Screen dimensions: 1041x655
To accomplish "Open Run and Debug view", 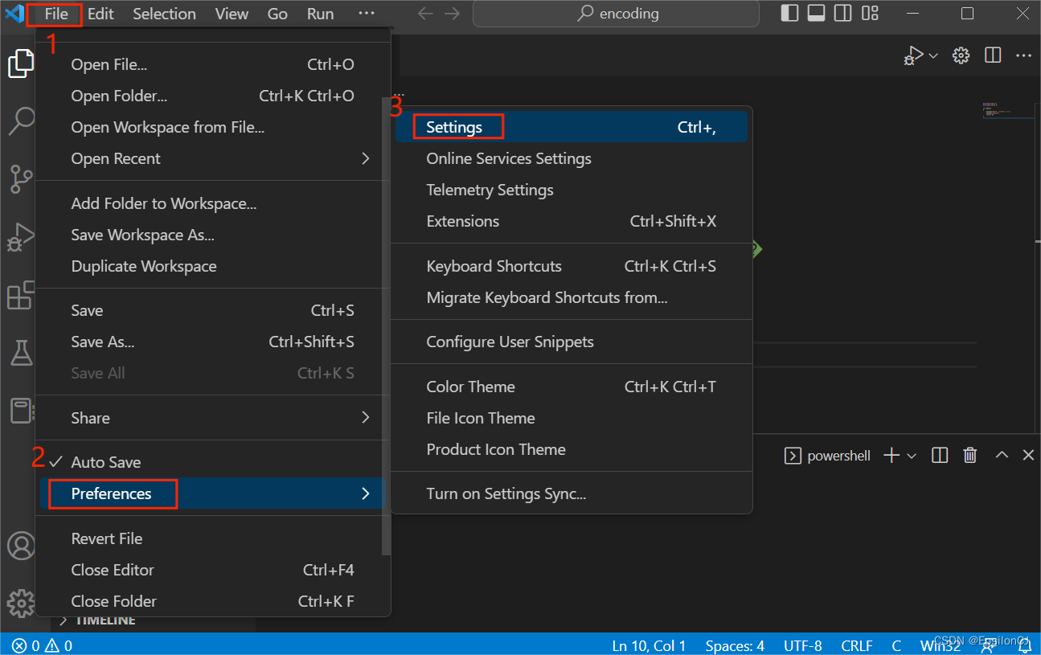I will [22, 237].
